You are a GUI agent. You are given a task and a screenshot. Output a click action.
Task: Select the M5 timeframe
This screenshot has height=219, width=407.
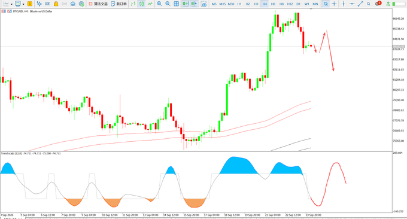pyautogui.click(x=214, y=4)
